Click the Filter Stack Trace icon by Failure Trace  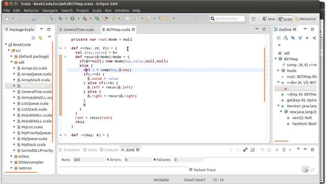[x=306, y=170]
